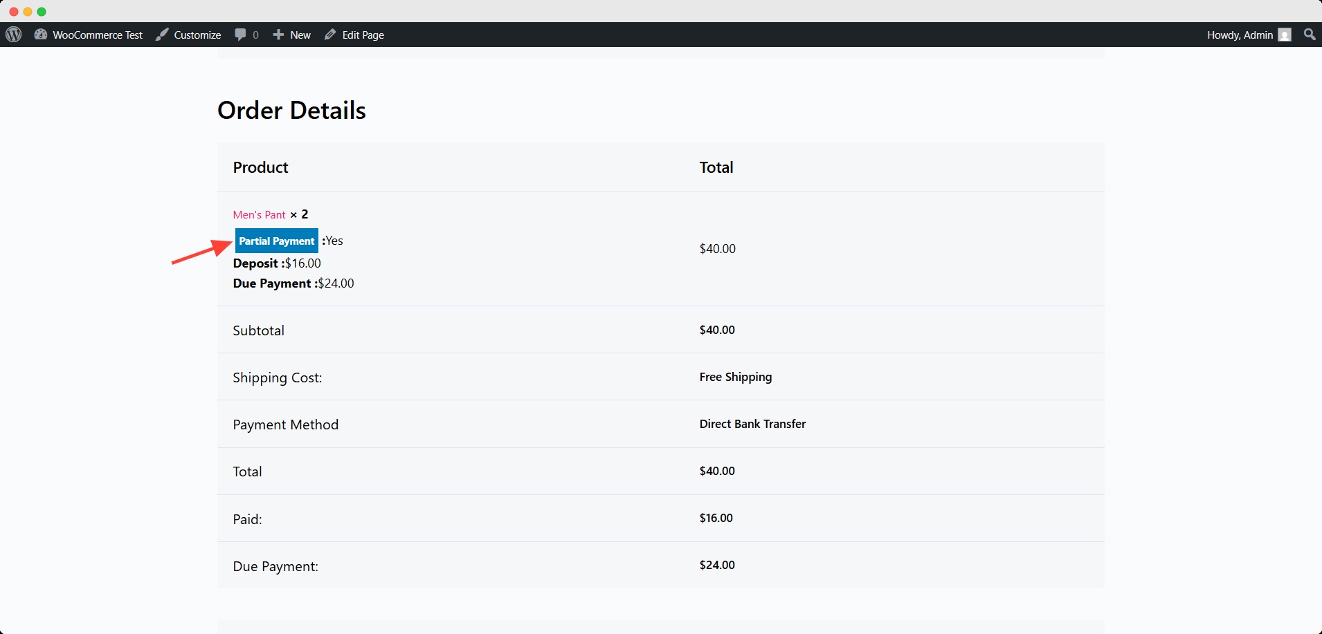Click the Edit Page pencil icon
This screenshot has width=1322, height=634.
[x=330, y=35]
